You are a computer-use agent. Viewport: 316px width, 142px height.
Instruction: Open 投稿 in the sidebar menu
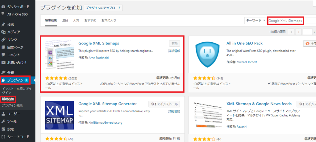click(x=10, y=25)
